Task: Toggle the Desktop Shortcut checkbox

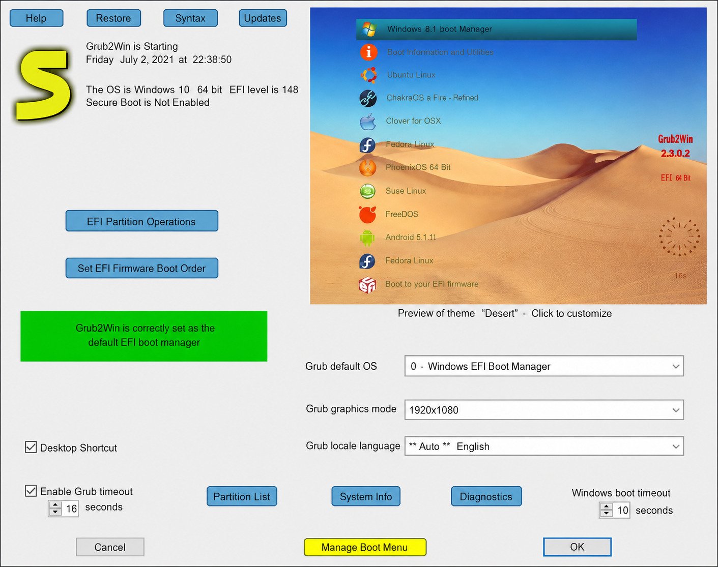Action: pyautogui.click(x=31, y=447)
